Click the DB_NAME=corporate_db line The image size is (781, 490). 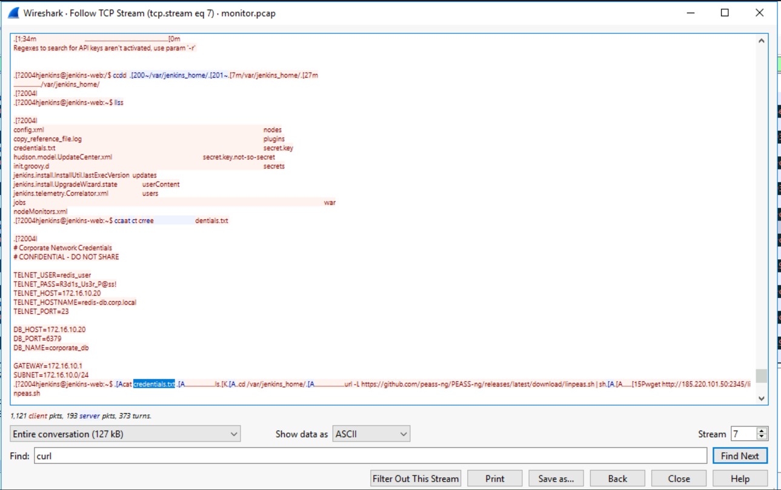[52, 348]
